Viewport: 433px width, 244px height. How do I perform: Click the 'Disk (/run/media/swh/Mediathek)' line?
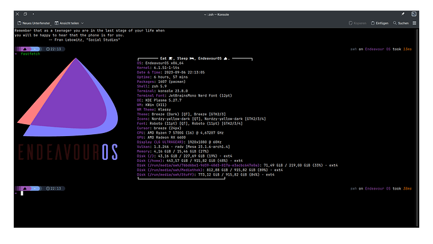[x=210, y=170]
